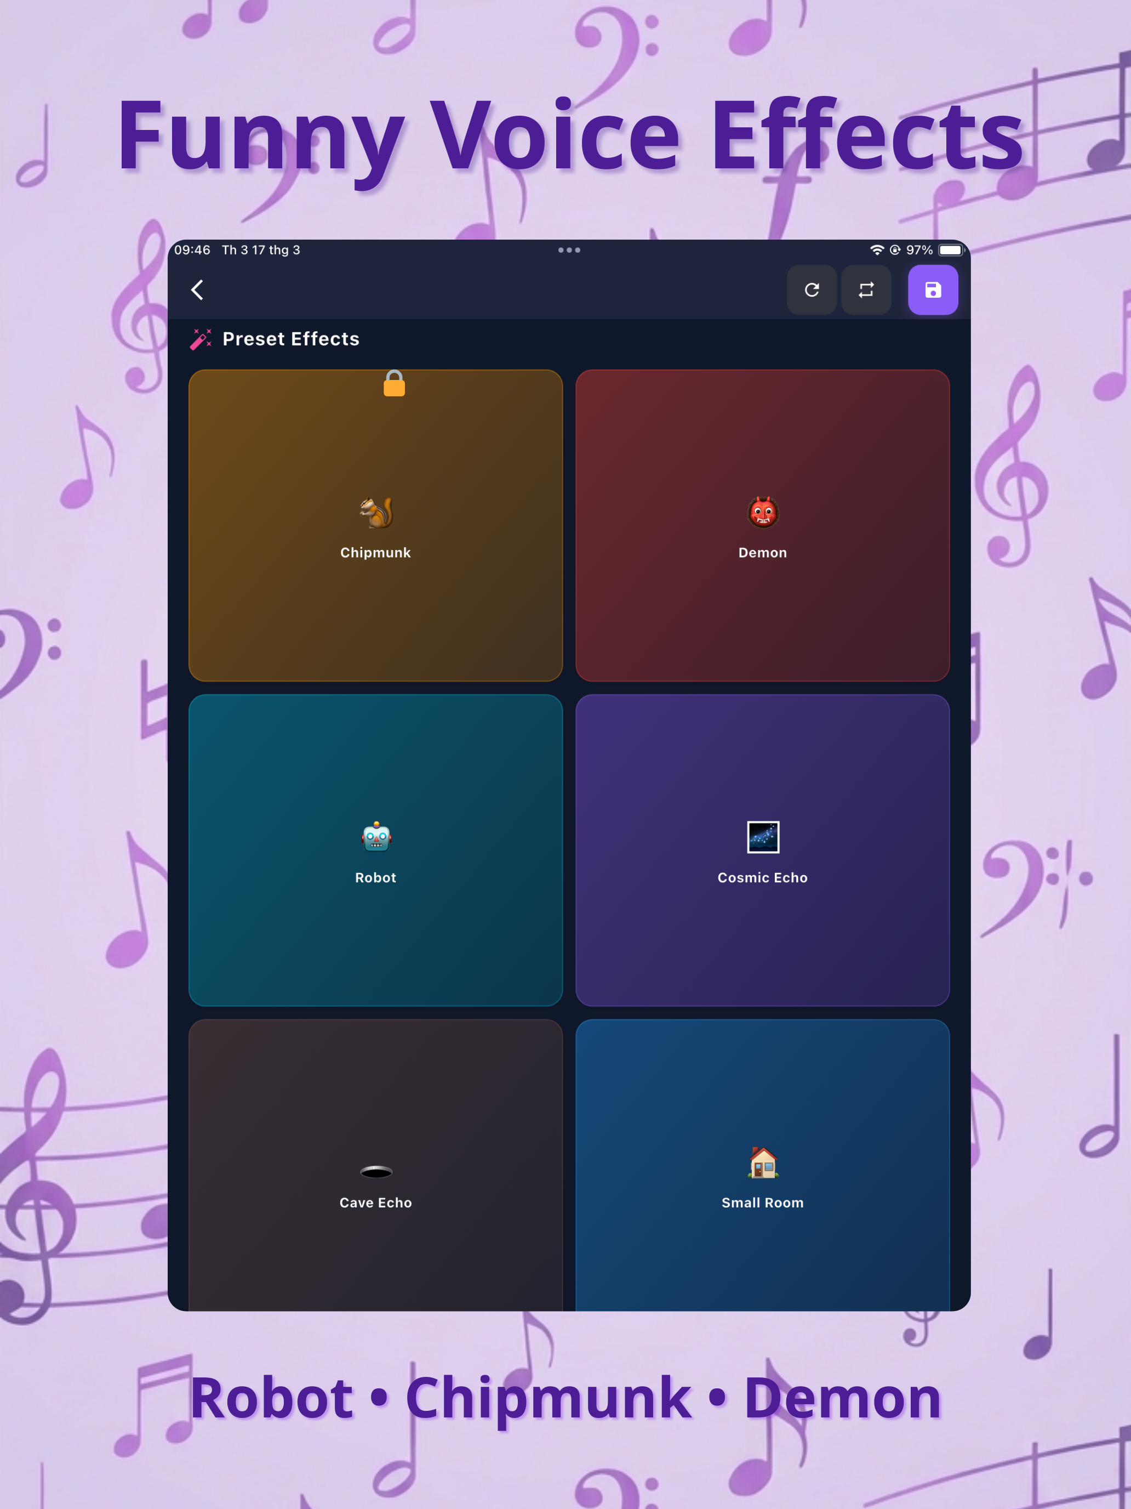The height and width of the screenshot is (1509, 1131).
Task: Click the Preset Effects heading
Action: point(291,339)
